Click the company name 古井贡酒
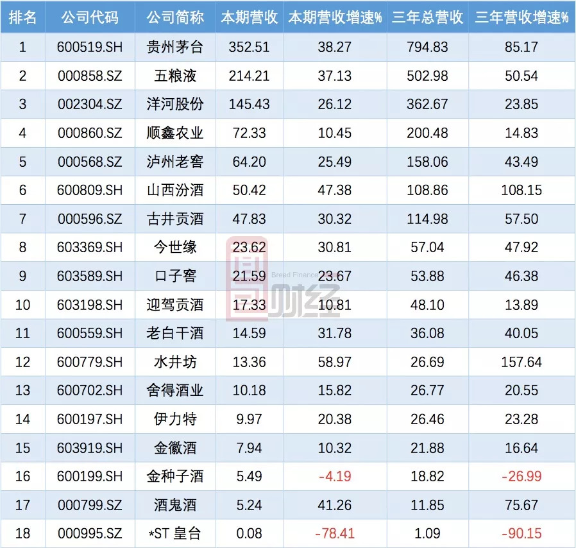The width and height of the screenshot is (576, 548). (x=175, y=219)
